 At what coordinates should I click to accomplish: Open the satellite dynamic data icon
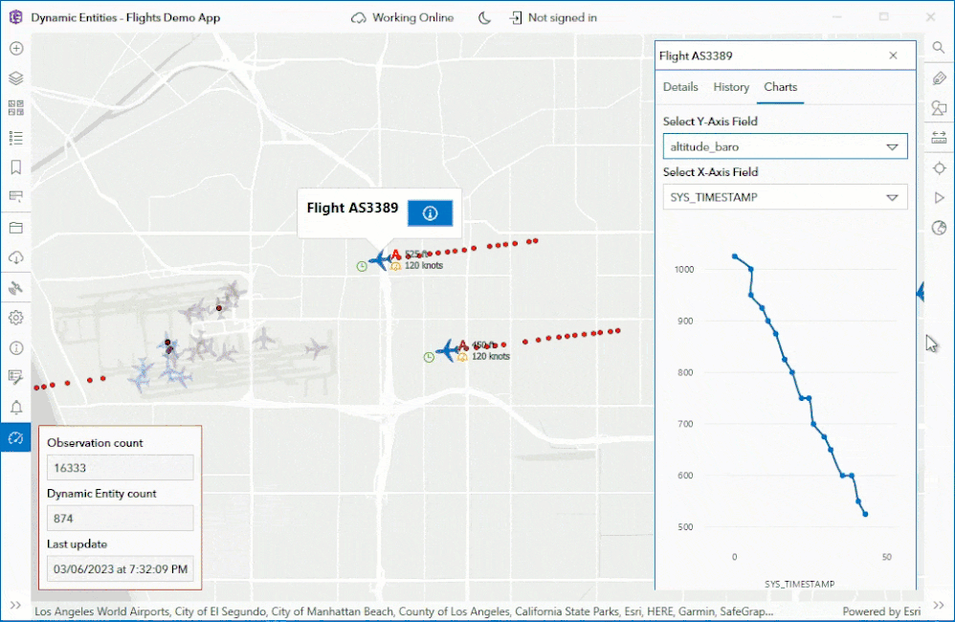16,287
